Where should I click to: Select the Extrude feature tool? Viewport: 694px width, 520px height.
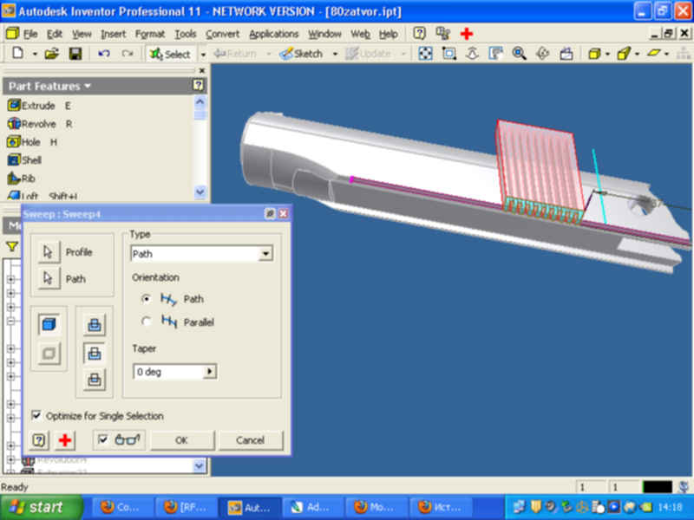point(32,106)
